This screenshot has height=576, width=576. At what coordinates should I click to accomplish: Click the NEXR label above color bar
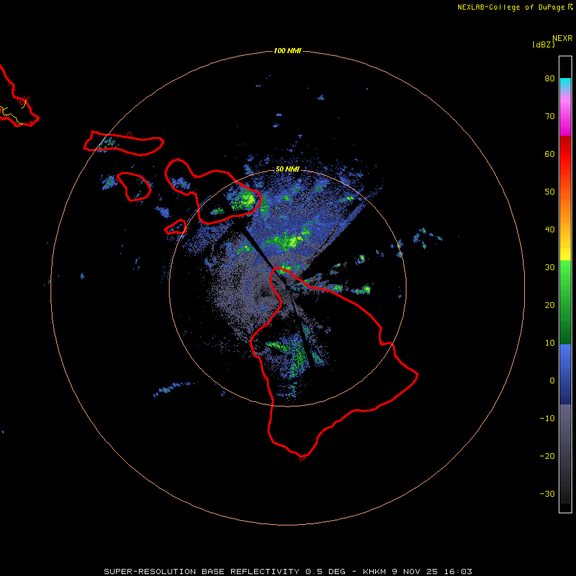point(562,38)
